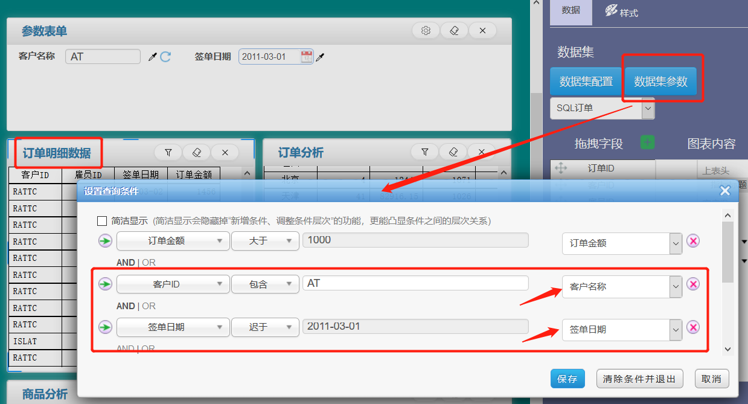
Task: Click eyedropper icon next to 签单日期 field
Action: 321,57
